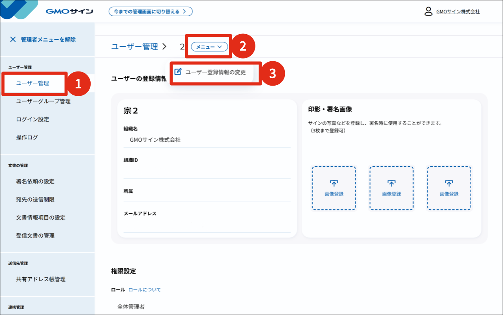The image size is (503, 315).
Task: View 操作ログ from sidebar
Action: tap(27, 137)
